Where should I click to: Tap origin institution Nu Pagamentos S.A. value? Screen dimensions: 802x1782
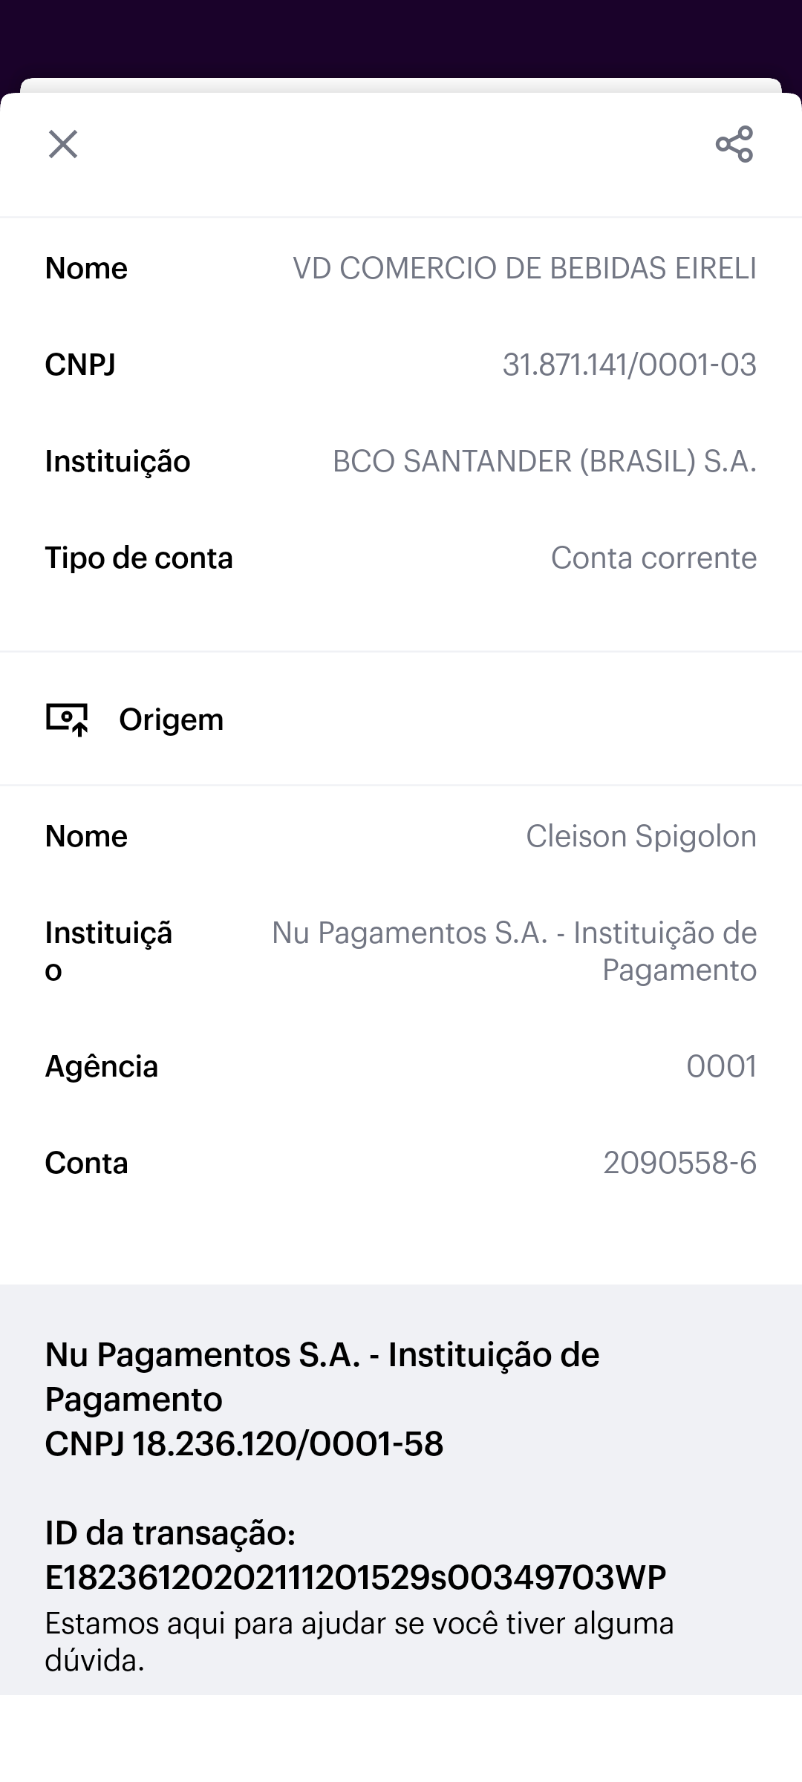click(514, 951)
